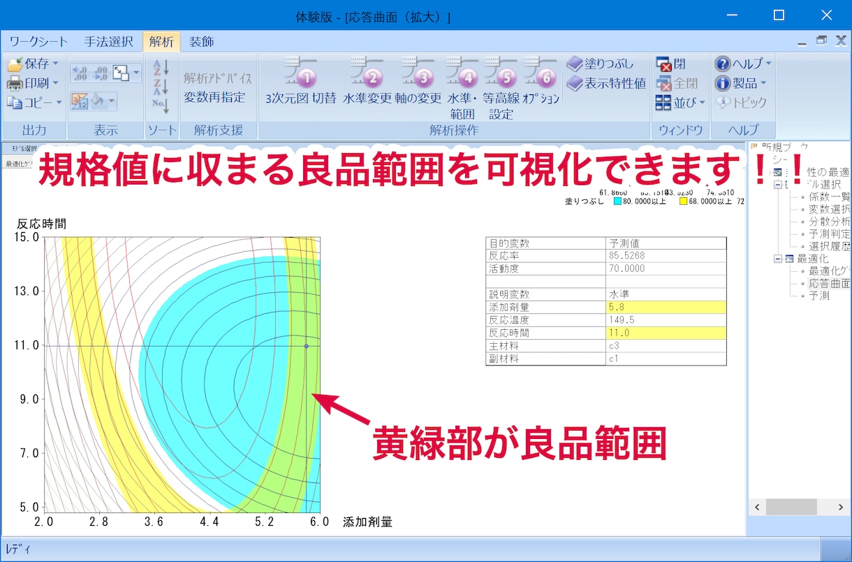Image resolution: width=852 pixels, height=562 pixels.
Task: Click the 添加剤量 level cell 5.8
Action: point(666,308)
